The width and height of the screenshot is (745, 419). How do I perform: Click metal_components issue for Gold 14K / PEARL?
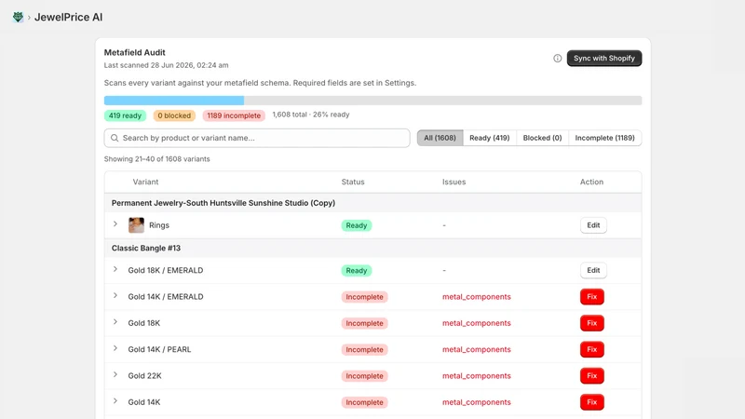coord(477,350)
